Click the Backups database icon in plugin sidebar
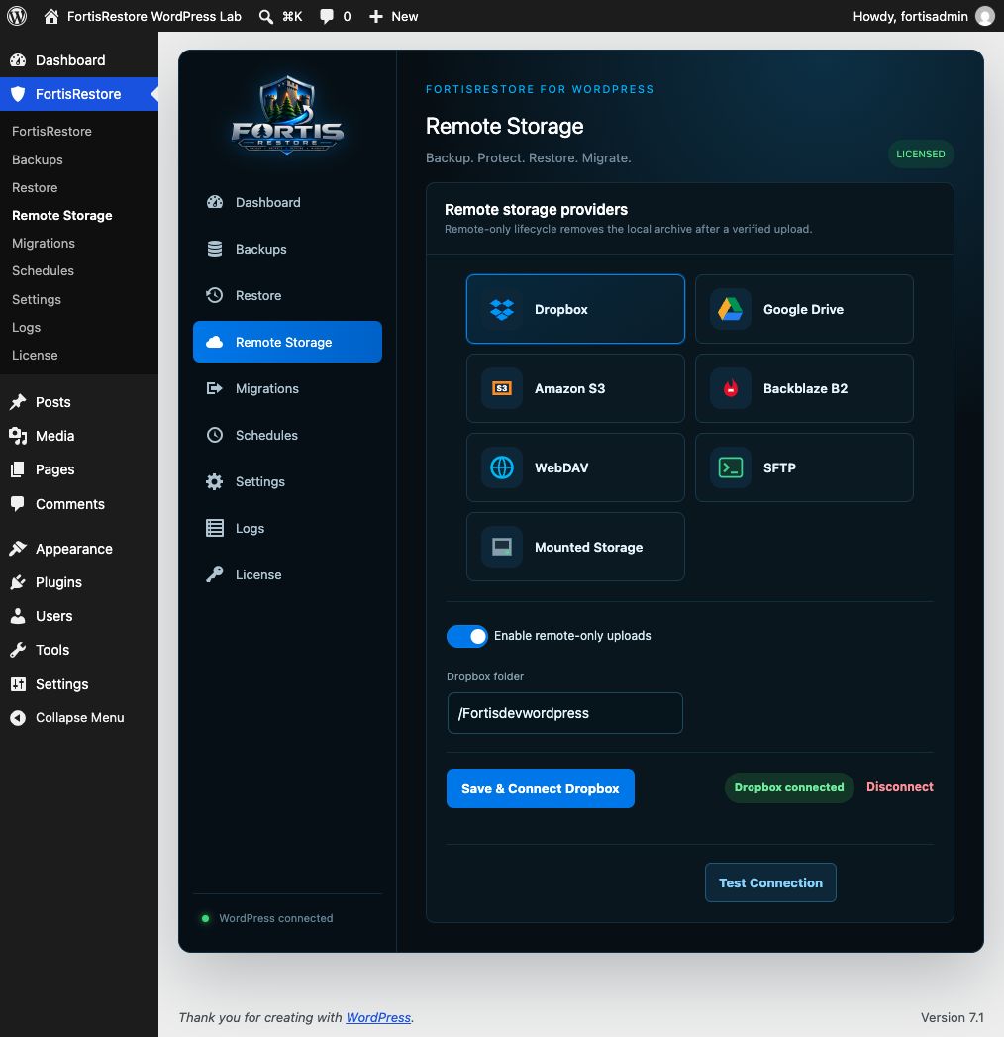The image size is (1004, 1037). 215,249
